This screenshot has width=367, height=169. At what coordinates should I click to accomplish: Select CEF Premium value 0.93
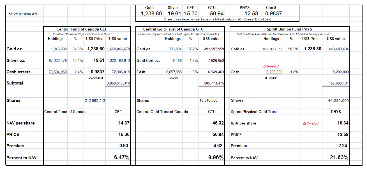click(x=124, y=145)
